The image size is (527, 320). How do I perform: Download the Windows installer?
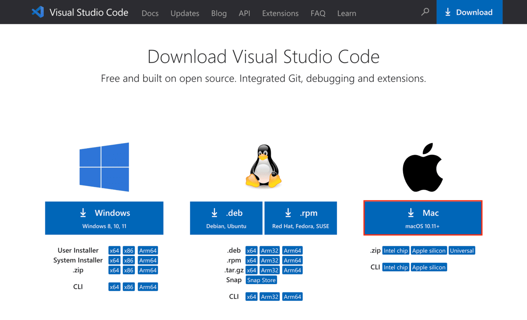tap(104, 218)
